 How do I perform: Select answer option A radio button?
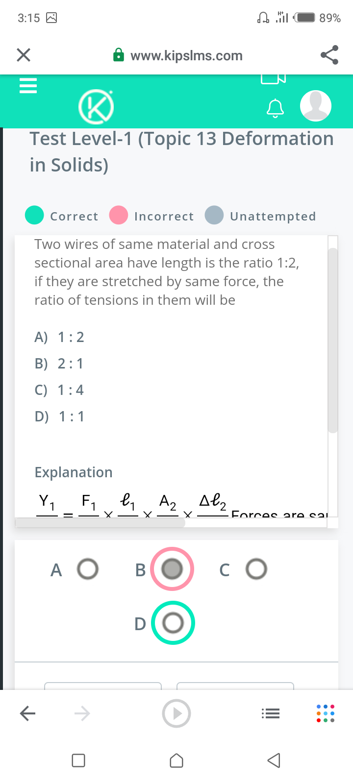pyautogui.click(x=88, y=569)
